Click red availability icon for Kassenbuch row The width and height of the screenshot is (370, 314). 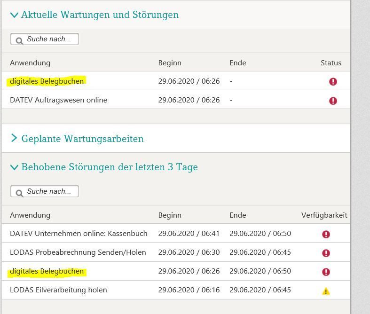[326, 234]
